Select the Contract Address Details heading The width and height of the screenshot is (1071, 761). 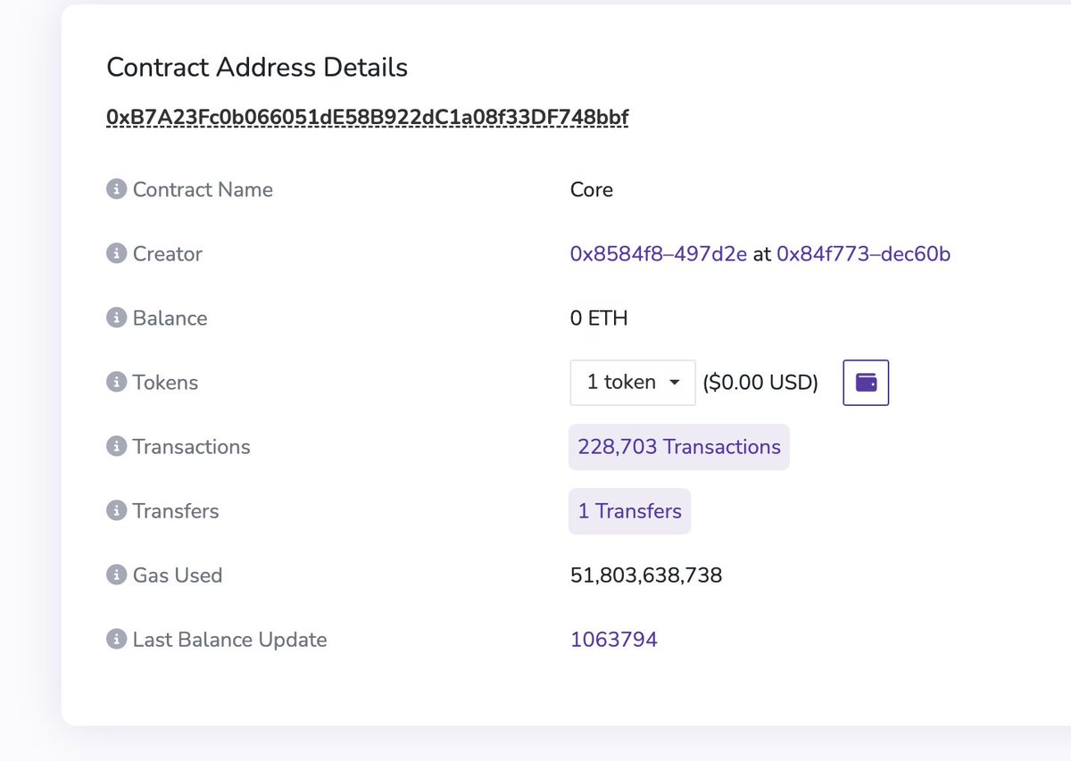[257, 67]
